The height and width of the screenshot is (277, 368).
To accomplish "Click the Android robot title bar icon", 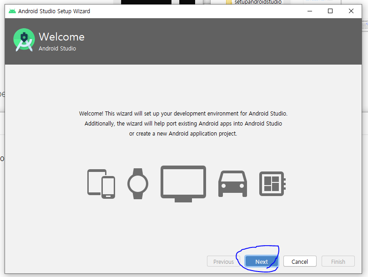I will [x=12, y=11].
